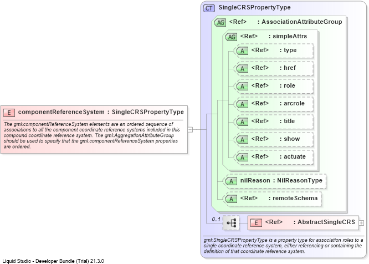Click the A icon of the arcrole attribute
The height and width of the screenshot is (264, 369).
pos(242,104)
